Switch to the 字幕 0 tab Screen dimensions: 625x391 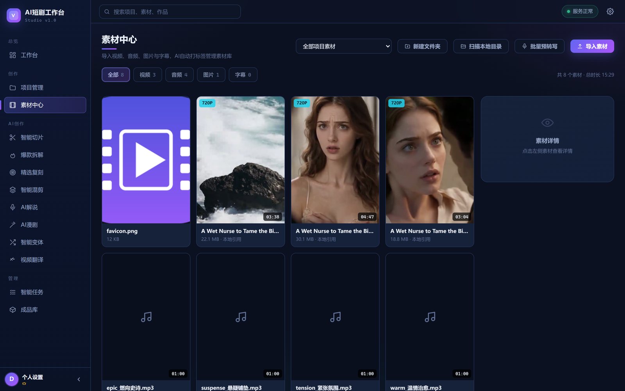pos(243,75)
